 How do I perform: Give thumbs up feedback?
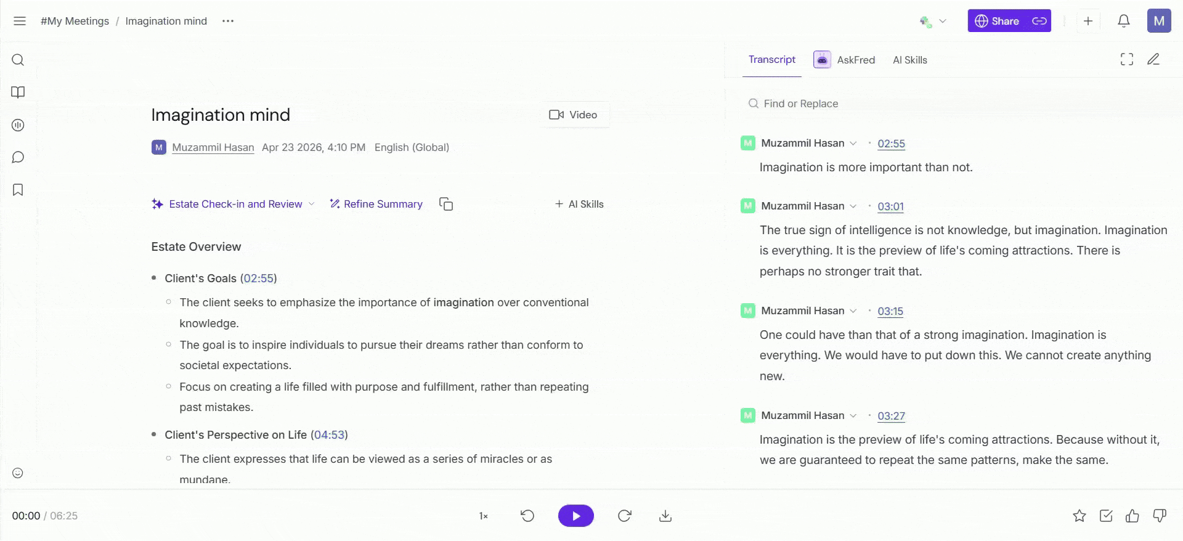(1132, 516)
